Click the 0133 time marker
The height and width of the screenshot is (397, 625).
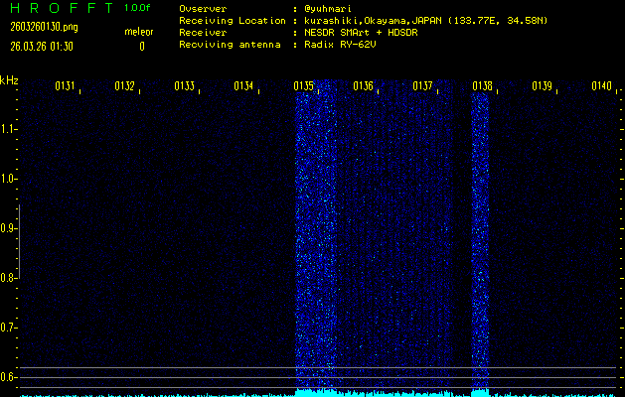(185, 86)
